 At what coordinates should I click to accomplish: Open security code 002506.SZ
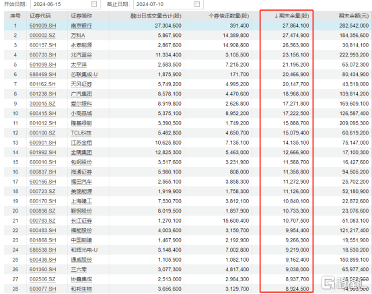tap(42, 279)
